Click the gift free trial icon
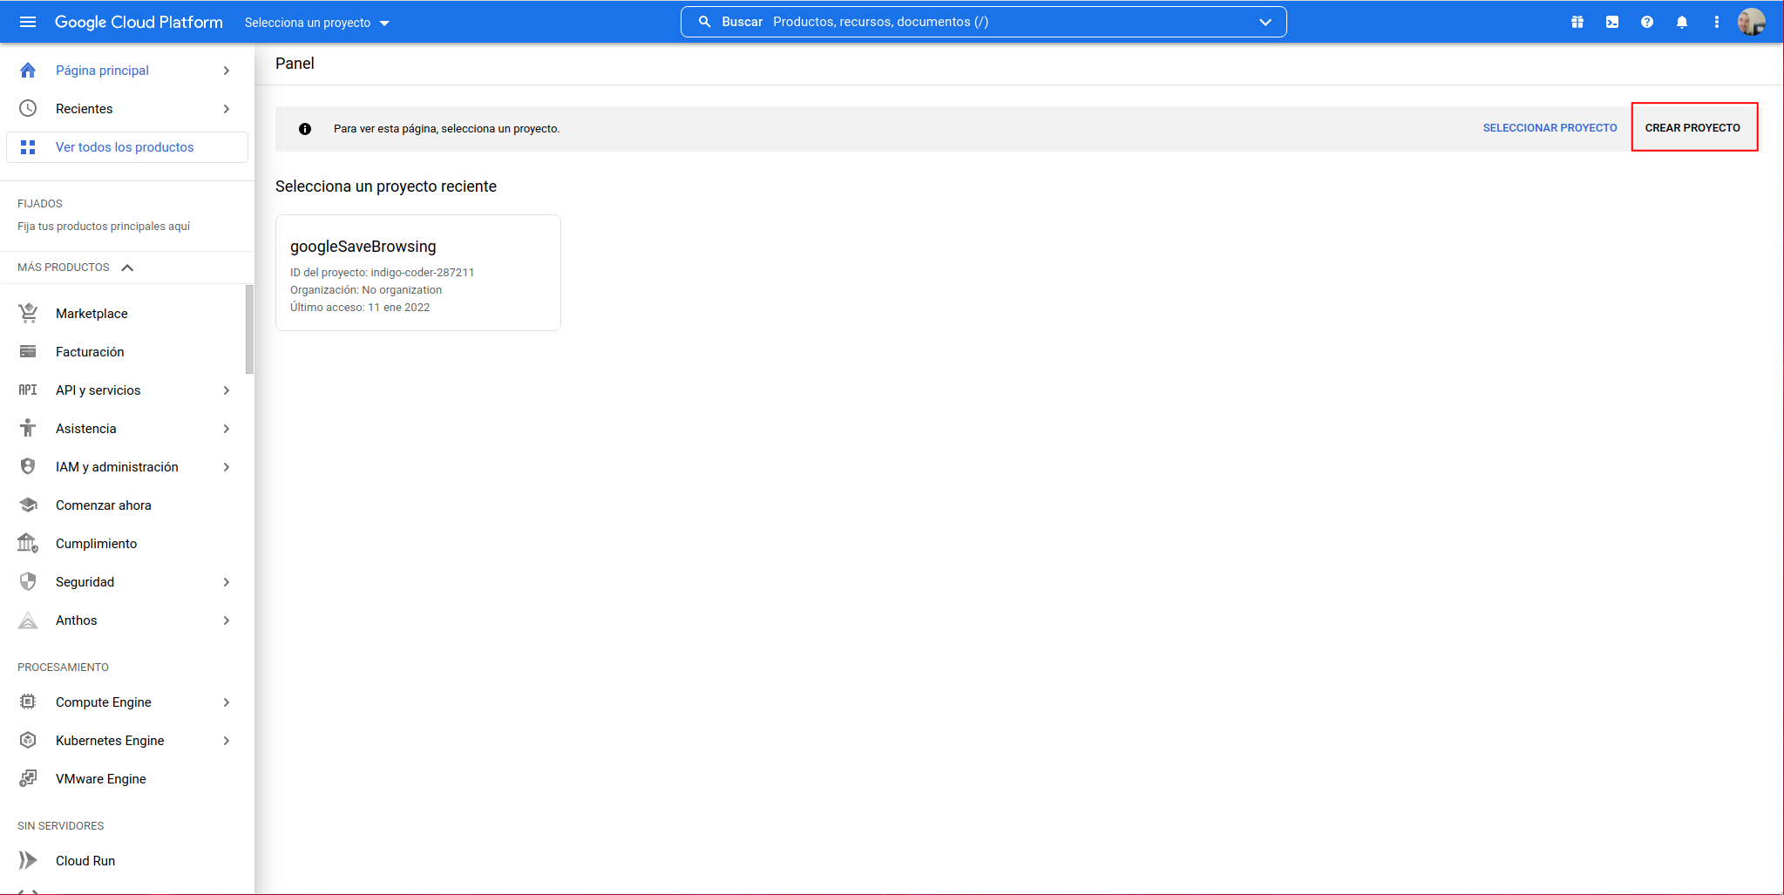The width and height of the screenshot is (1784, 895). (1577, 22)
